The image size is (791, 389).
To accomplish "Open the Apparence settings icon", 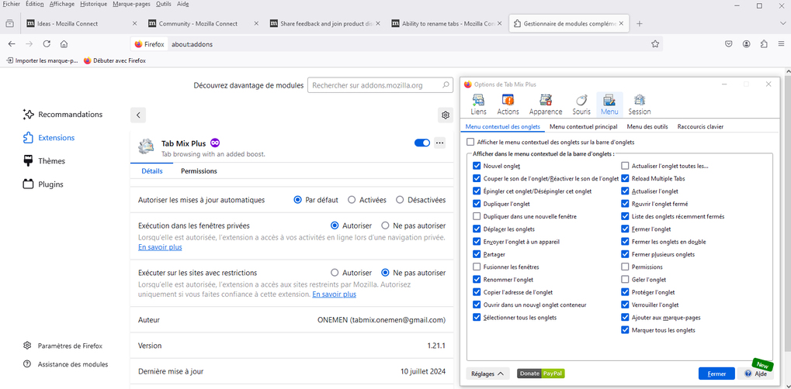I will [546, 104].
